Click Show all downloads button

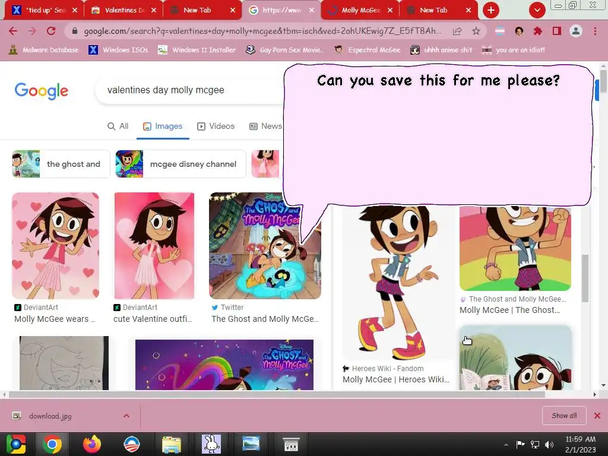pyautogui.click(x=564, y=416)
